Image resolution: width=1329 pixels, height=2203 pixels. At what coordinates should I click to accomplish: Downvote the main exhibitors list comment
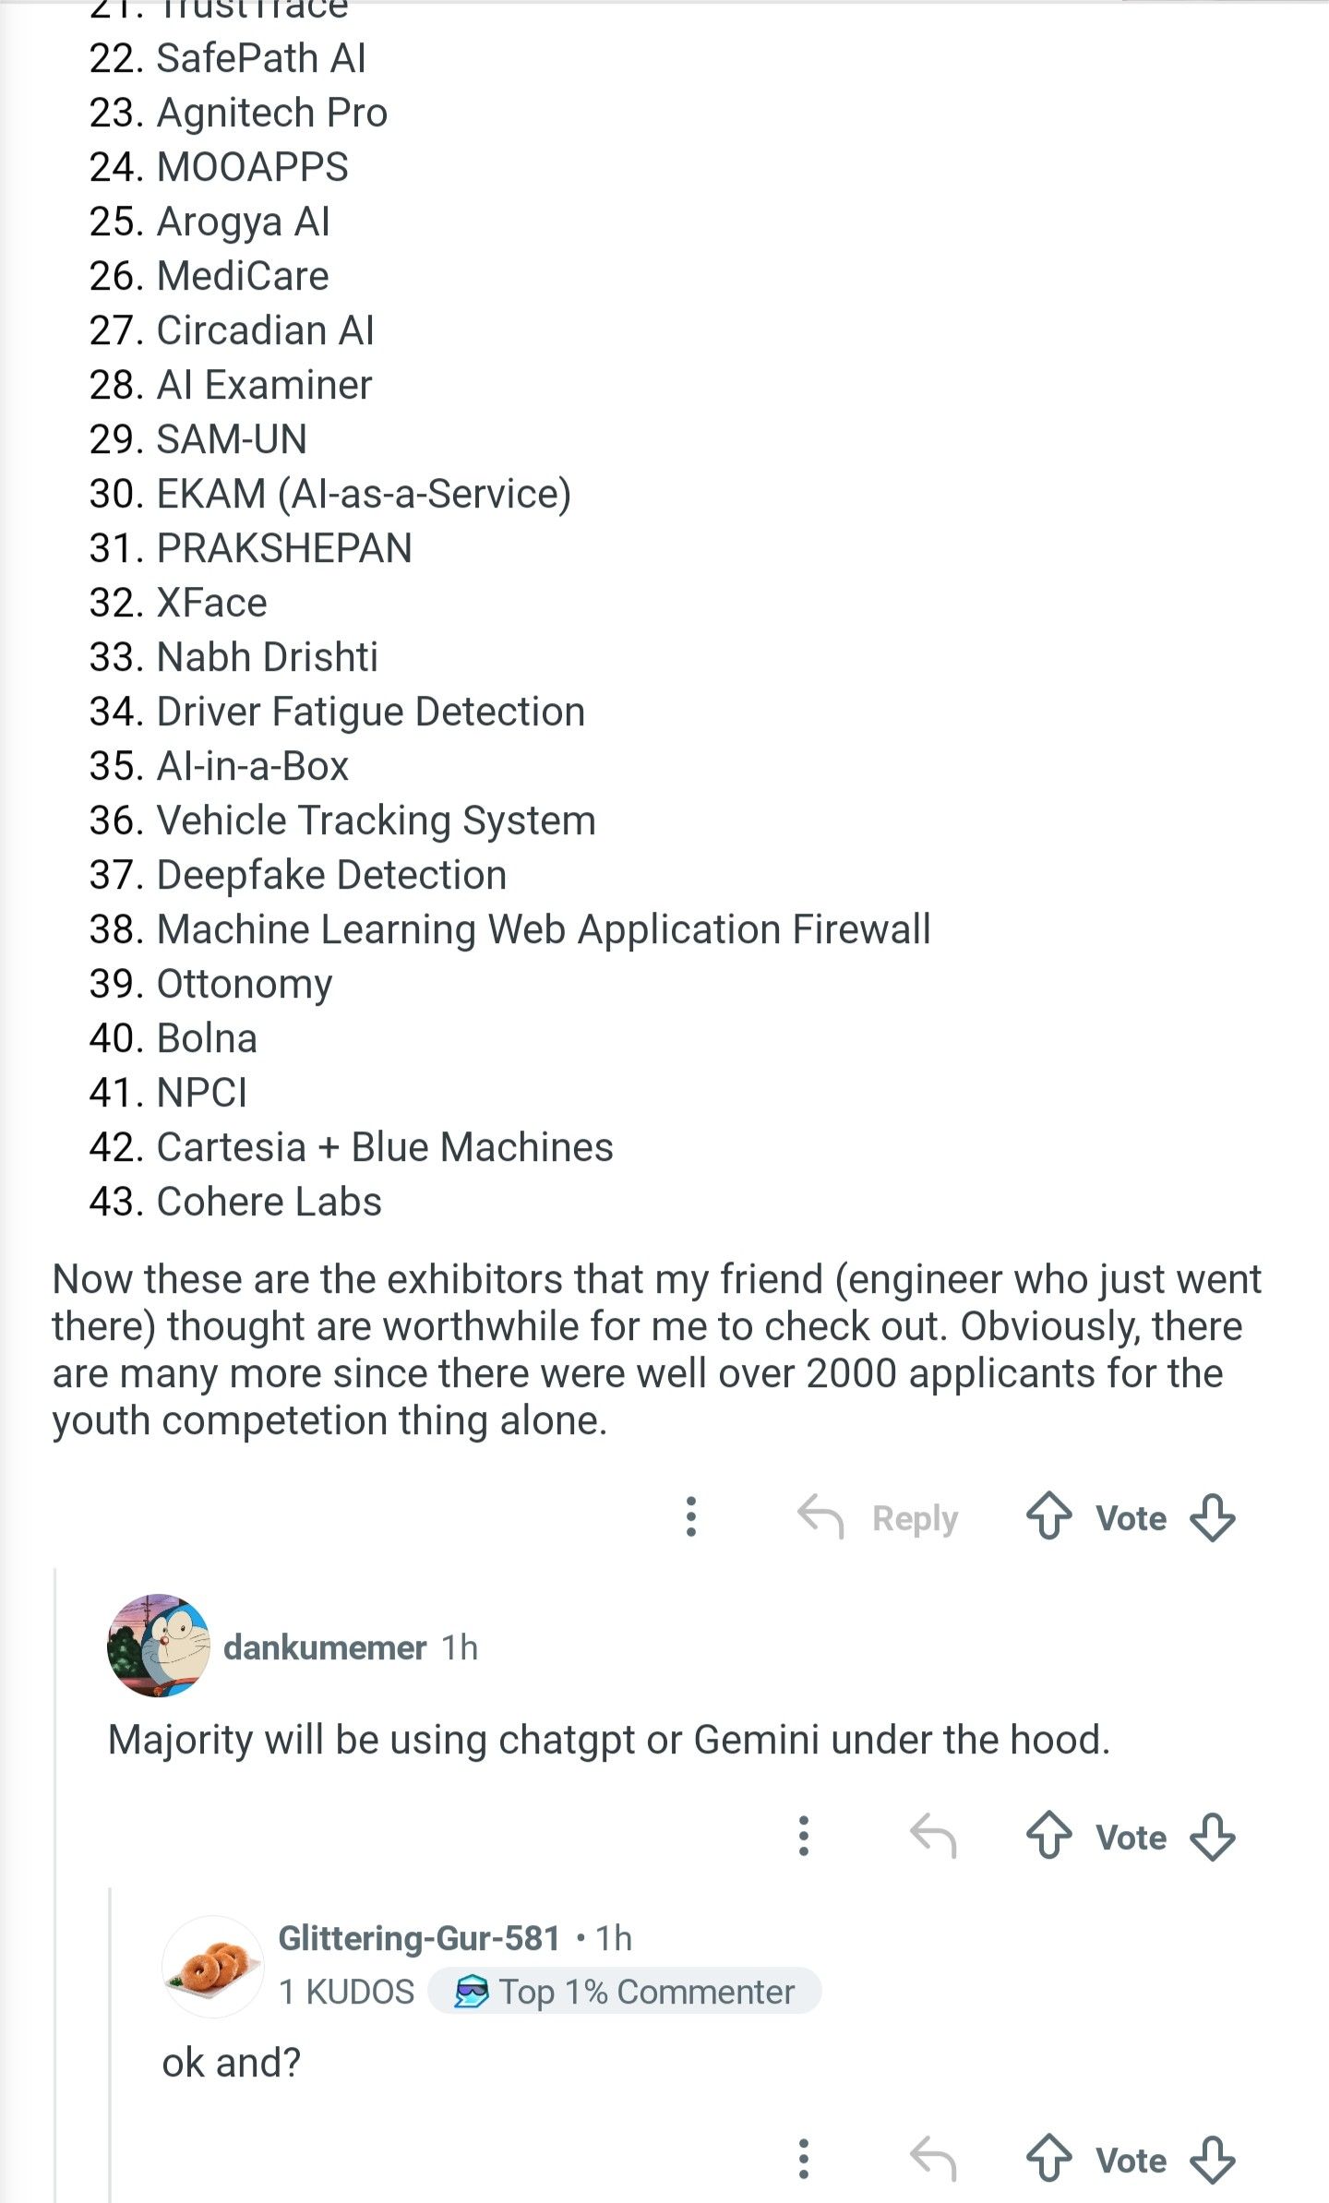click(1212, 1517)
